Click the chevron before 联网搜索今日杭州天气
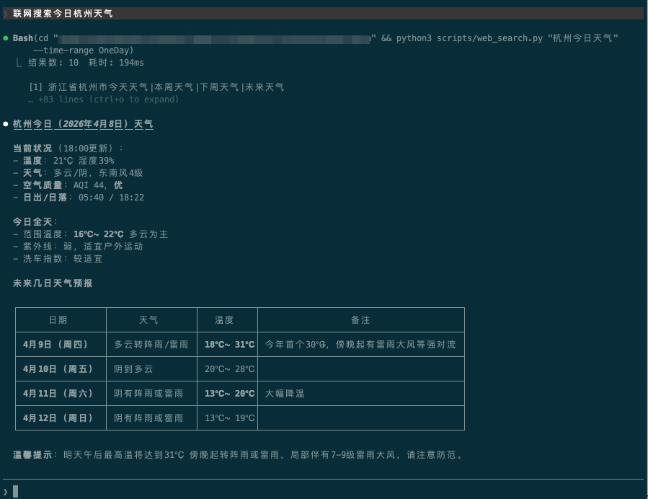Image resolution: width=648 pixels, height=499 pixels. point(5,14)
